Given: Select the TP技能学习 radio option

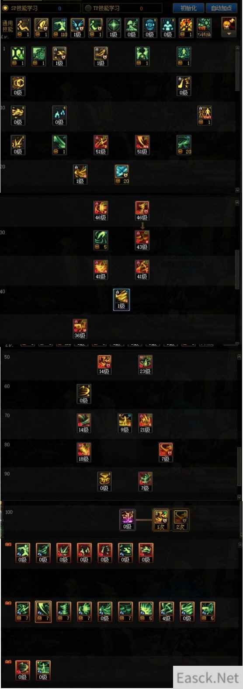Looking at the screenshot, I should coord(103,8).
